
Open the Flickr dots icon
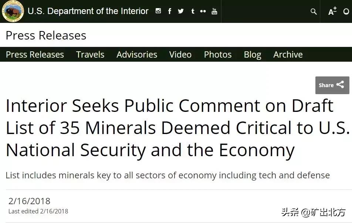pyautogui.click(x=203, y=11)
